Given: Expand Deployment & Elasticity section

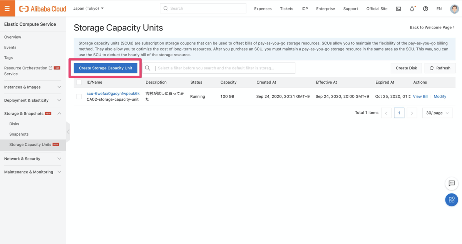Looking at the screenshot, I should coord(33,100).
